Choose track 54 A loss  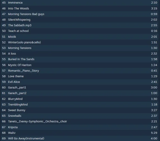[79, 54]
